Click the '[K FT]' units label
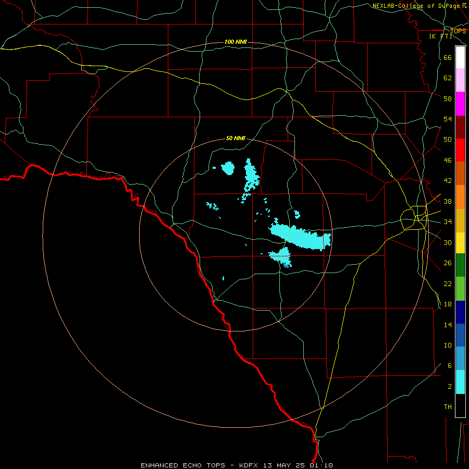The height and width of the screenshot is (469, 469). pos(440,36)
